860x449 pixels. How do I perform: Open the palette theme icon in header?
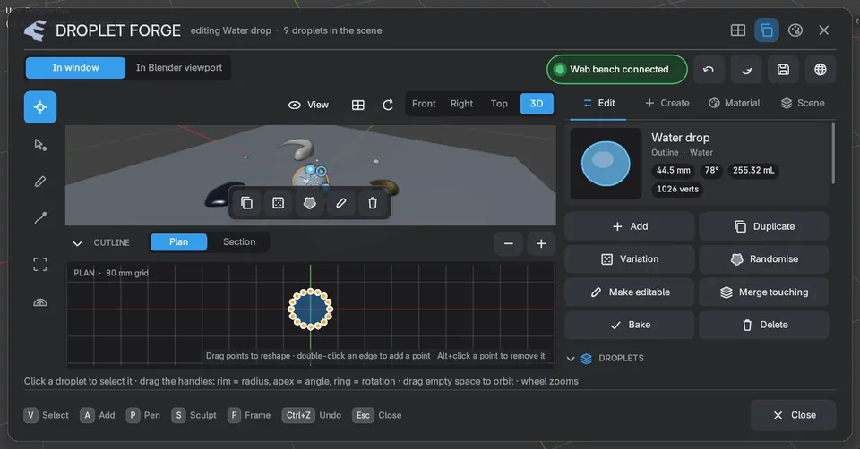[x=795, y=30]
